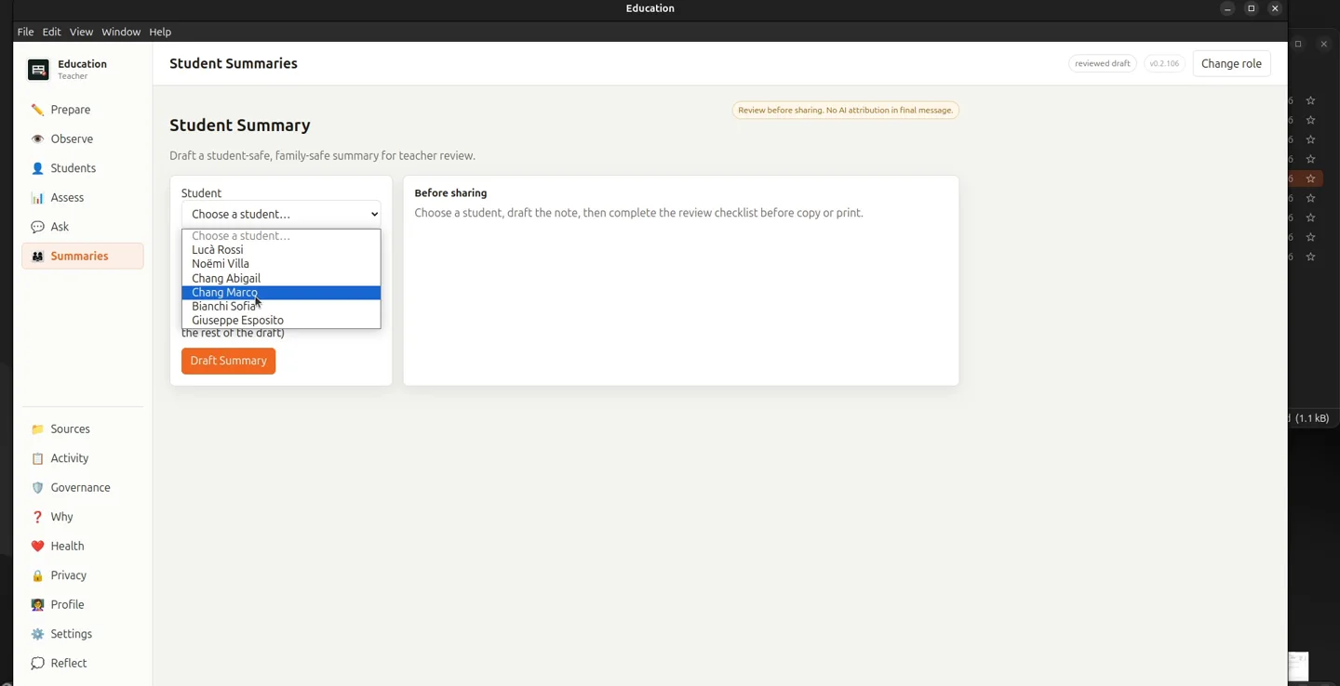Click star in highlighted row of background window
The height and width of the screenshot is (686, 1340).
tap(1310, 178)
